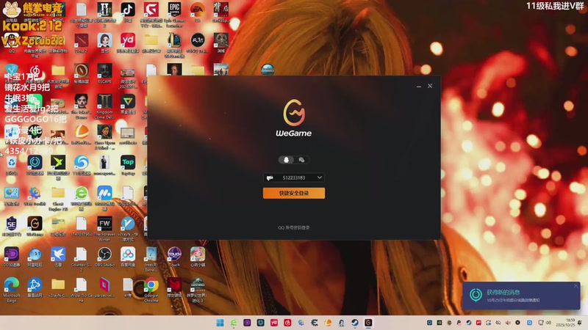Open ESCAPE game desktop shortcut

click(x=104, y=73)
